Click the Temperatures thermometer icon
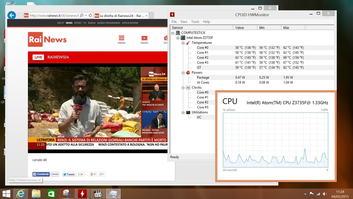The image size is (353, 199). (x=188, y=43)
